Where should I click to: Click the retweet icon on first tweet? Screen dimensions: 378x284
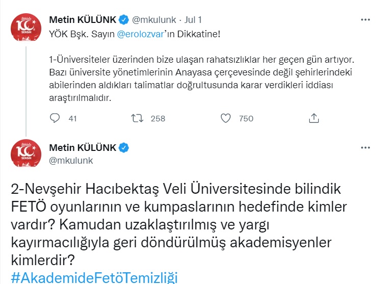[x=136, y=118]
